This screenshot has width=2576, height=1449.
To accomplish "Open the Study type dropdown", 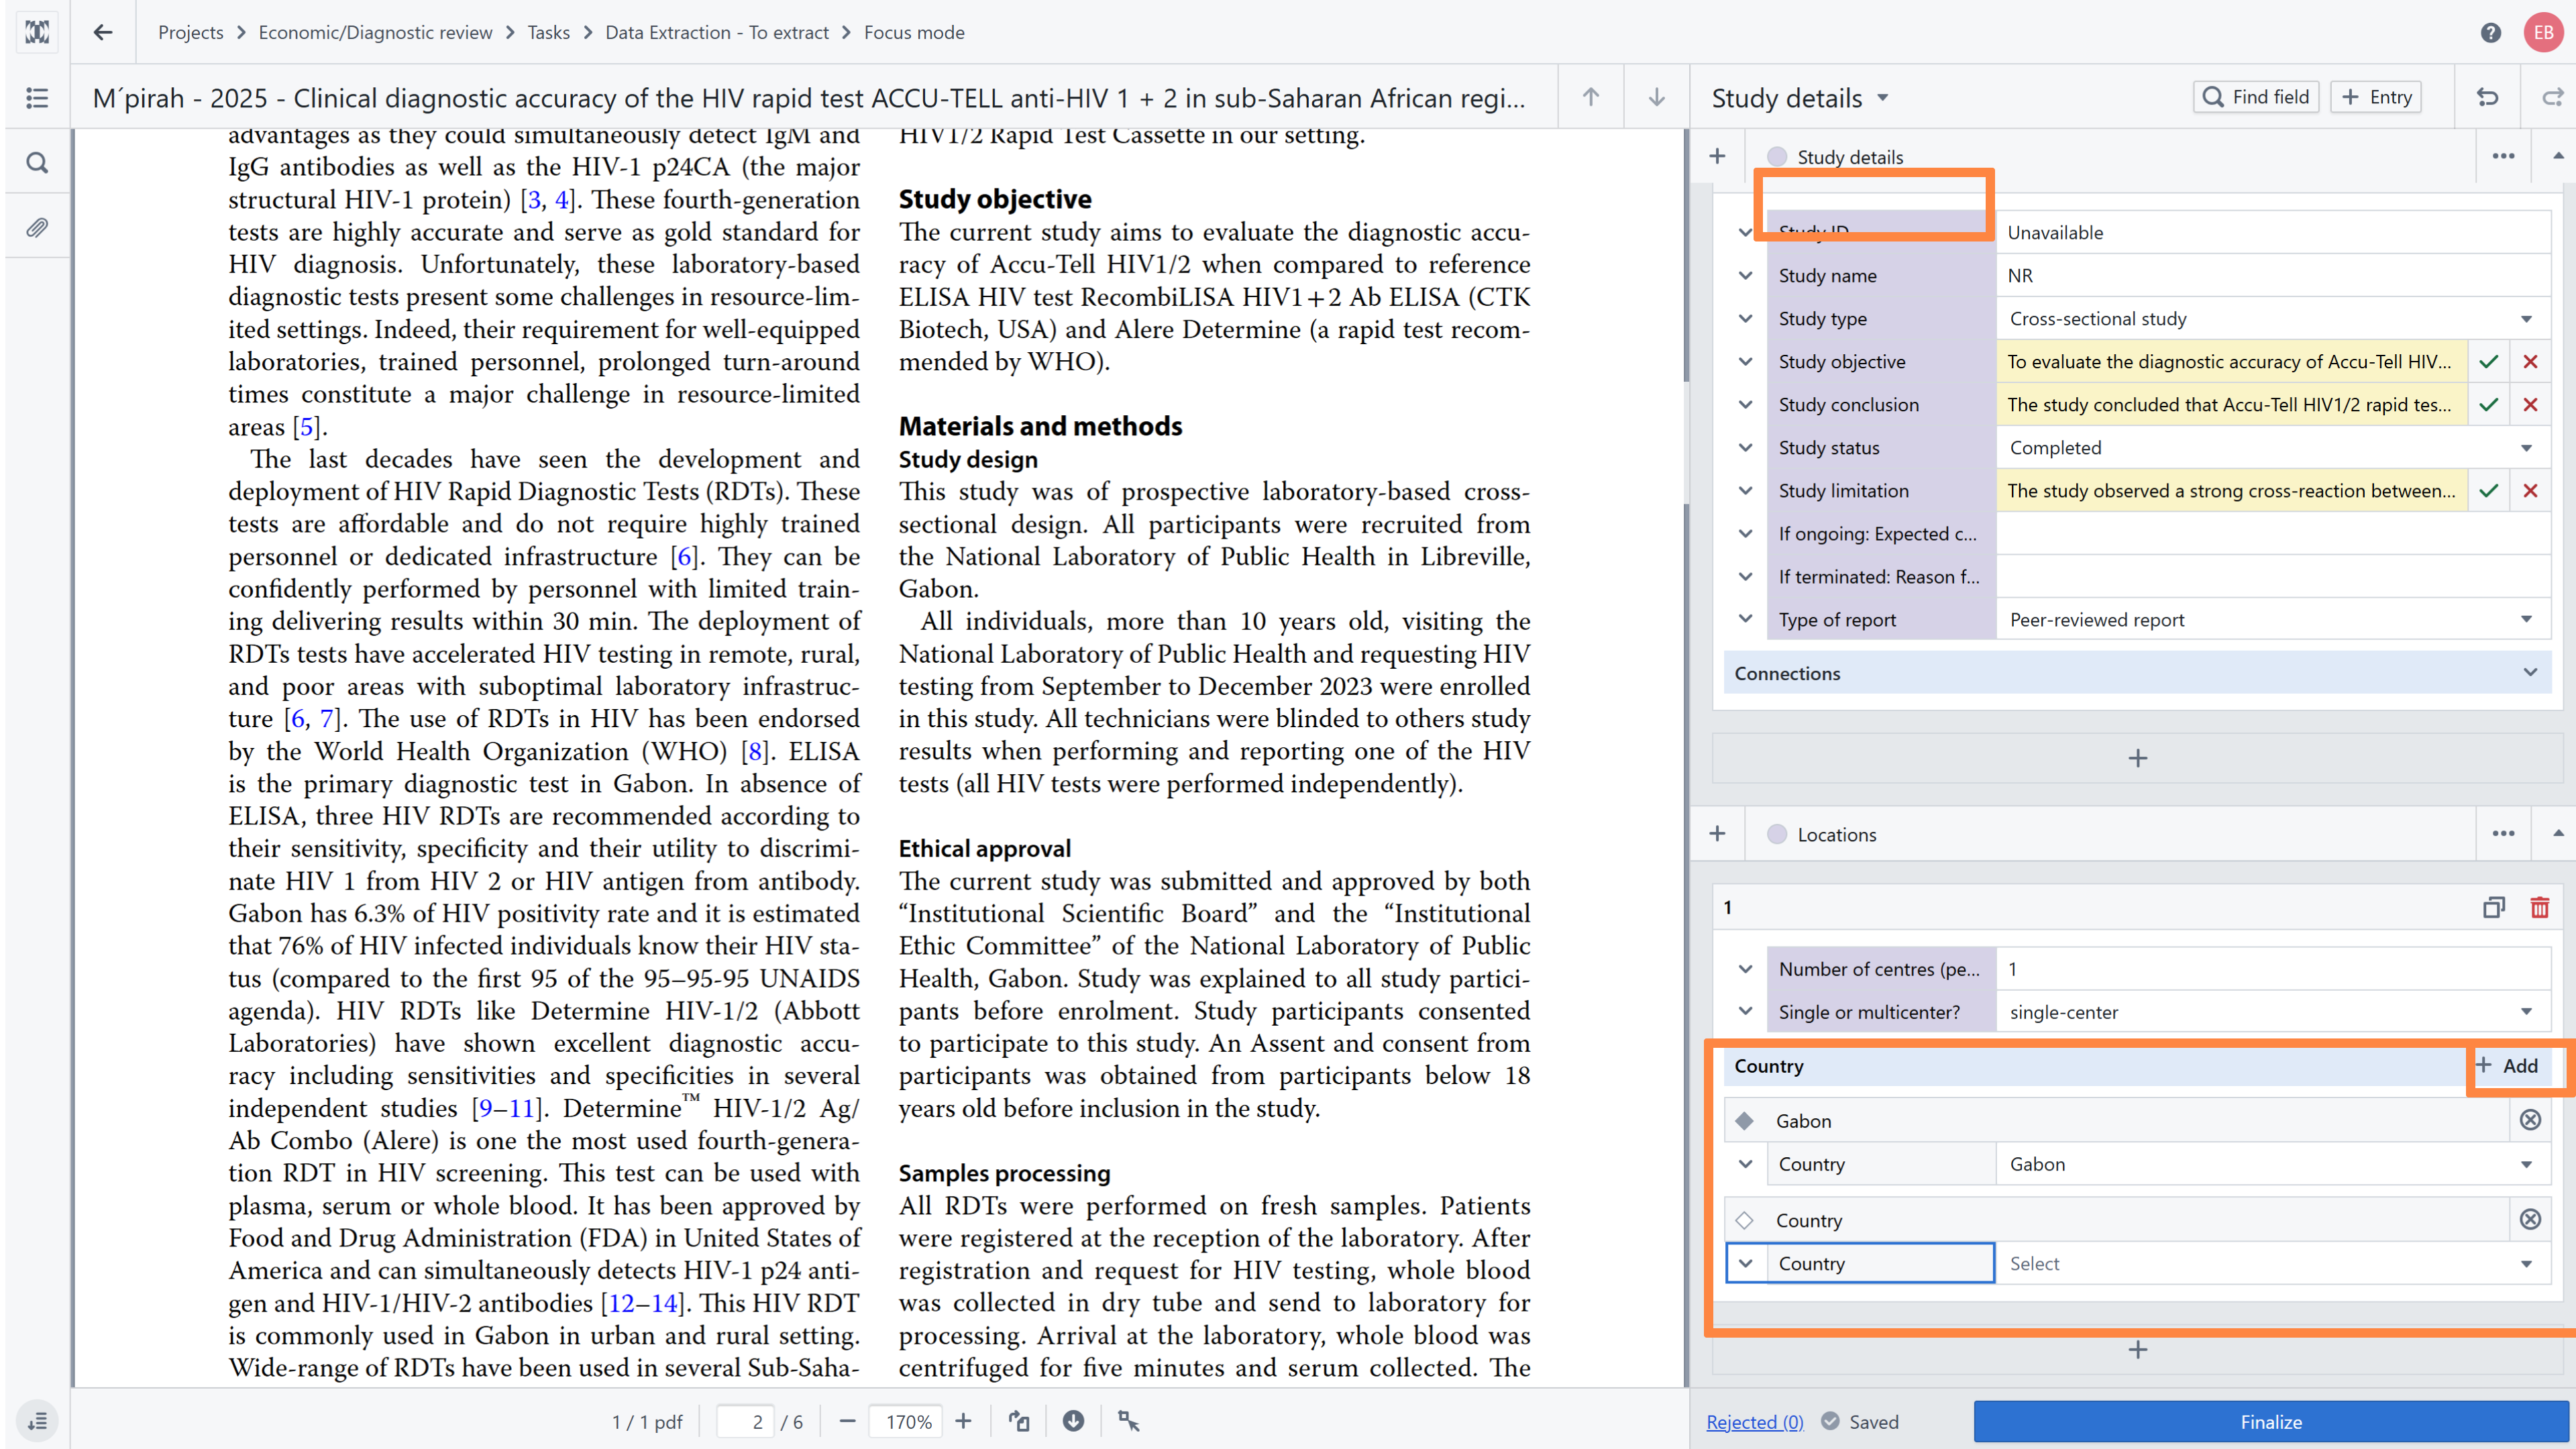I will tap(2272, 319).
